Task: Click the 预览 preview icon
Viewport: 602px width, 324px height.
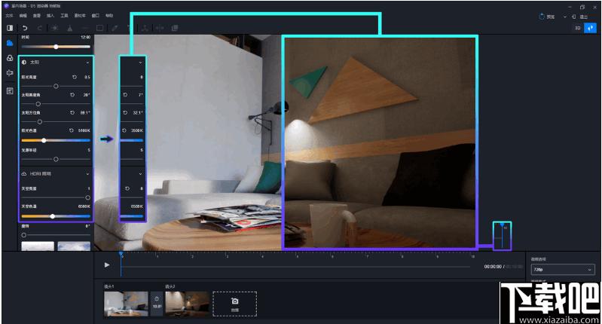Action: click(542, 17)
